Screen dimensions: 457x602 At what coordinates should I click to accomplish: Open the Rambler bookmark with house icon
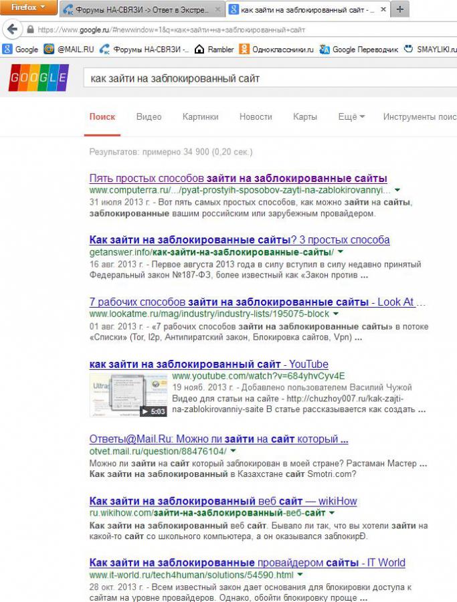point(214,49)
